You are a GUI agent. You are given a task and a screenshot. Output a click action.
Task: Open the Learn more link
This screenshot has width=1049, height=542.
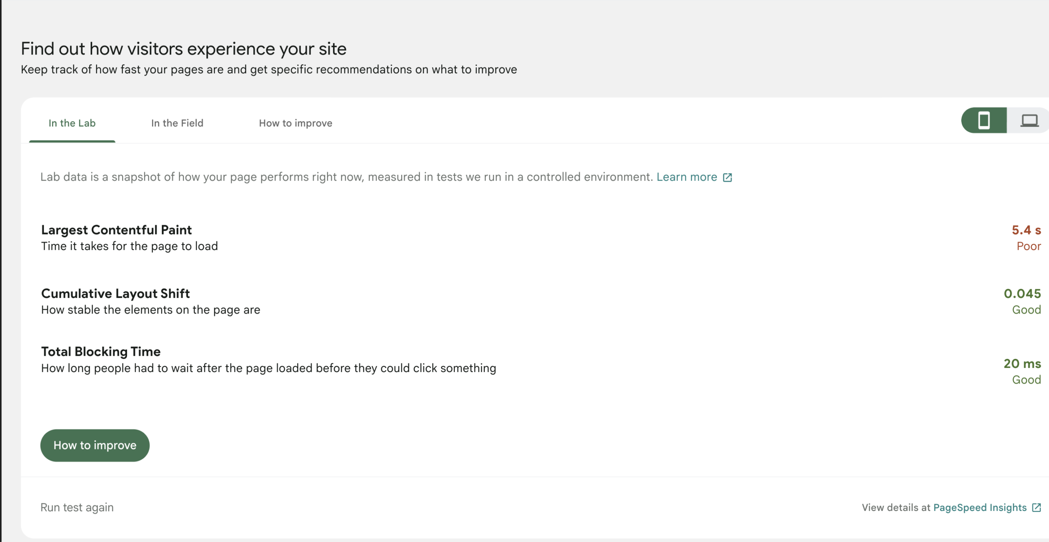tap(687, 177)
